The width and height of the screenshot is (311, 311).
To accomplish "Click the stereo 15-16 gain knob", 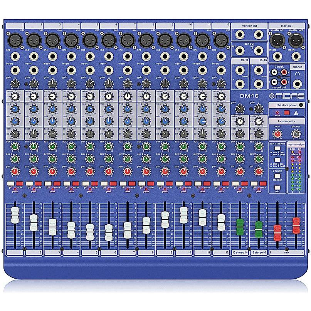I will point(258,109).
